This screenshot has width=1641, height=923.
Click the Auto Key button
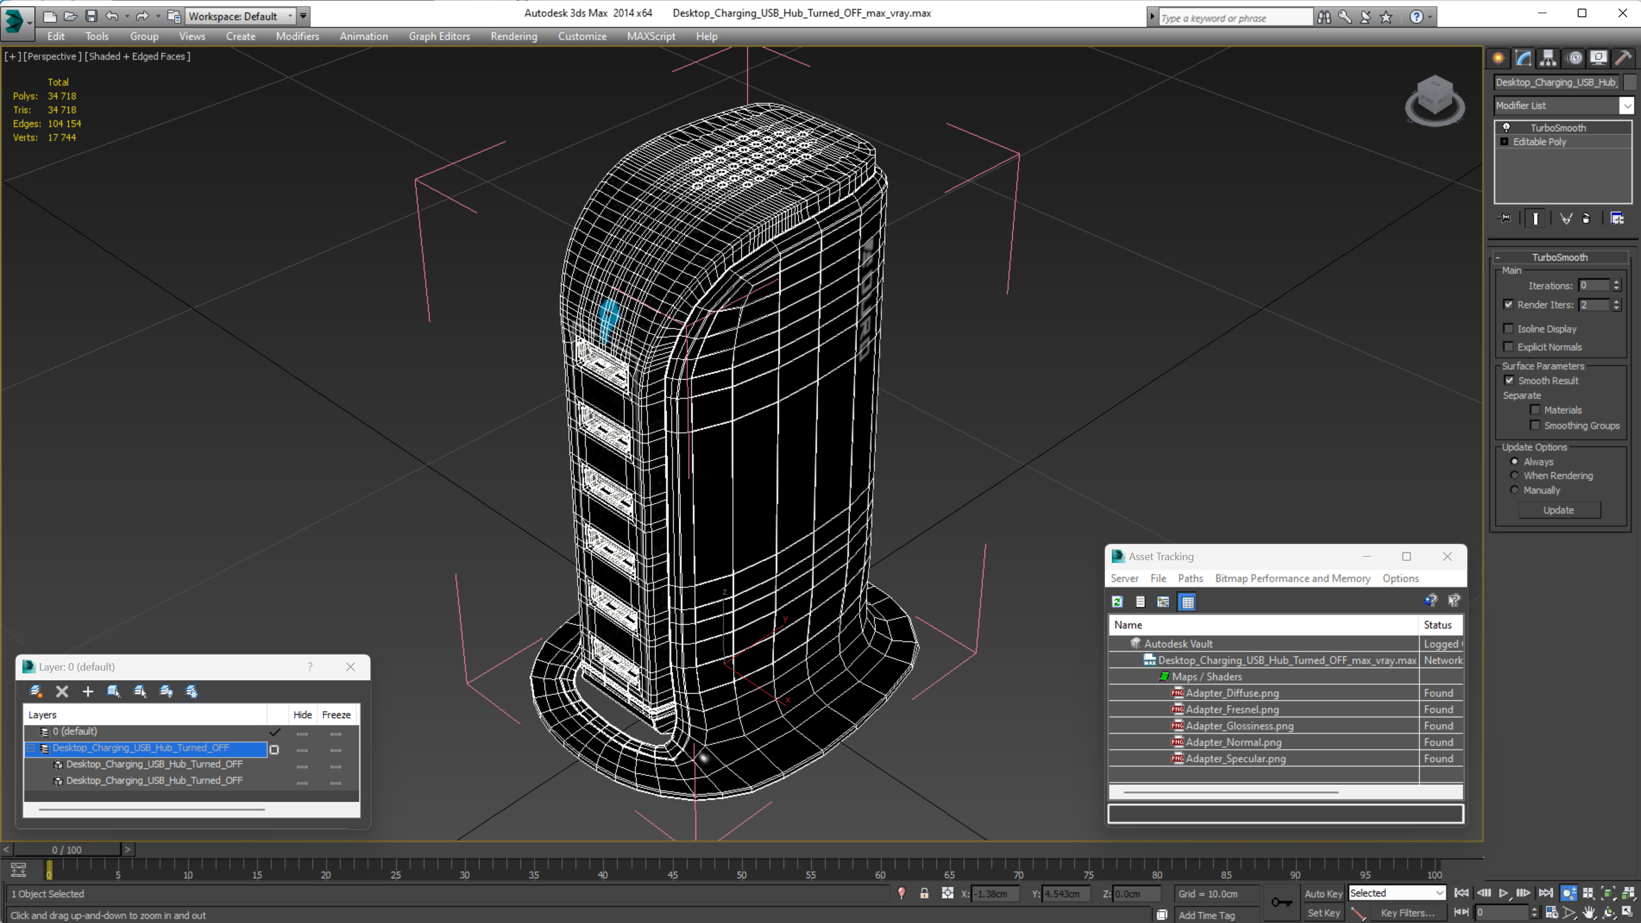[1323, 894]
